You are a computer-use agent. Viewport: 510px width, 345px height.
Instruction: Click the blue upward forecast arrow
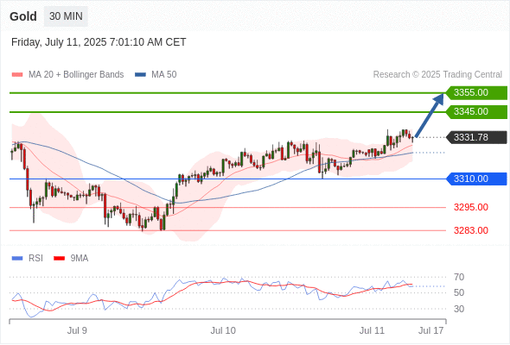click(x=430, y=116)
